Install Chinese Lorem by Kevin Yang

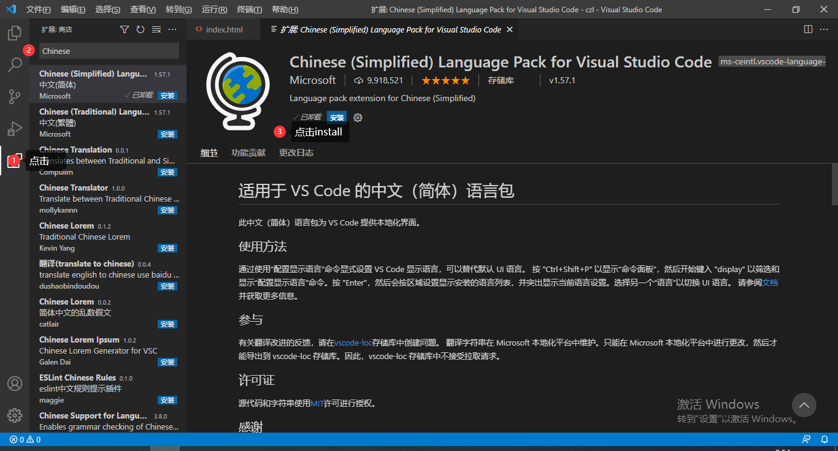pyautogui.click(x=167, y=248)
